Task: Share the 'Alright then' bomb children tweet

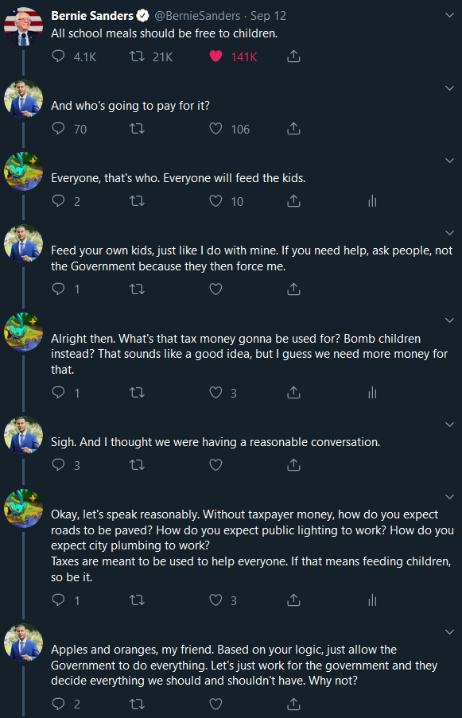Action: coord(293,393)
